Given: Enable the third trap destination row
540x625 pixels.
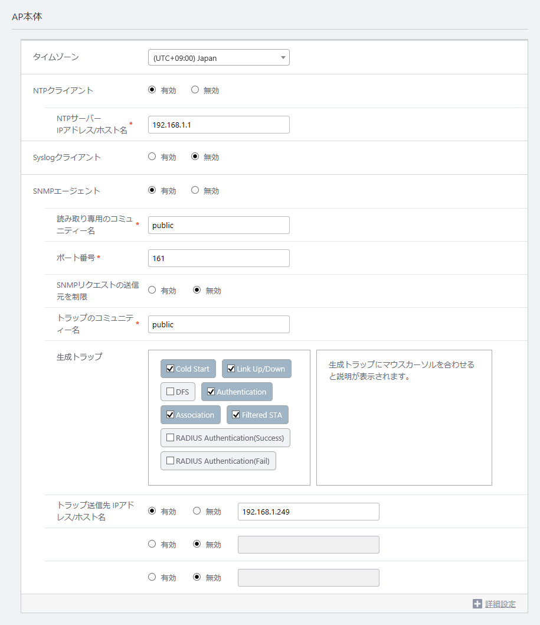Looking at the screenshot, I should tap(152, 577).
